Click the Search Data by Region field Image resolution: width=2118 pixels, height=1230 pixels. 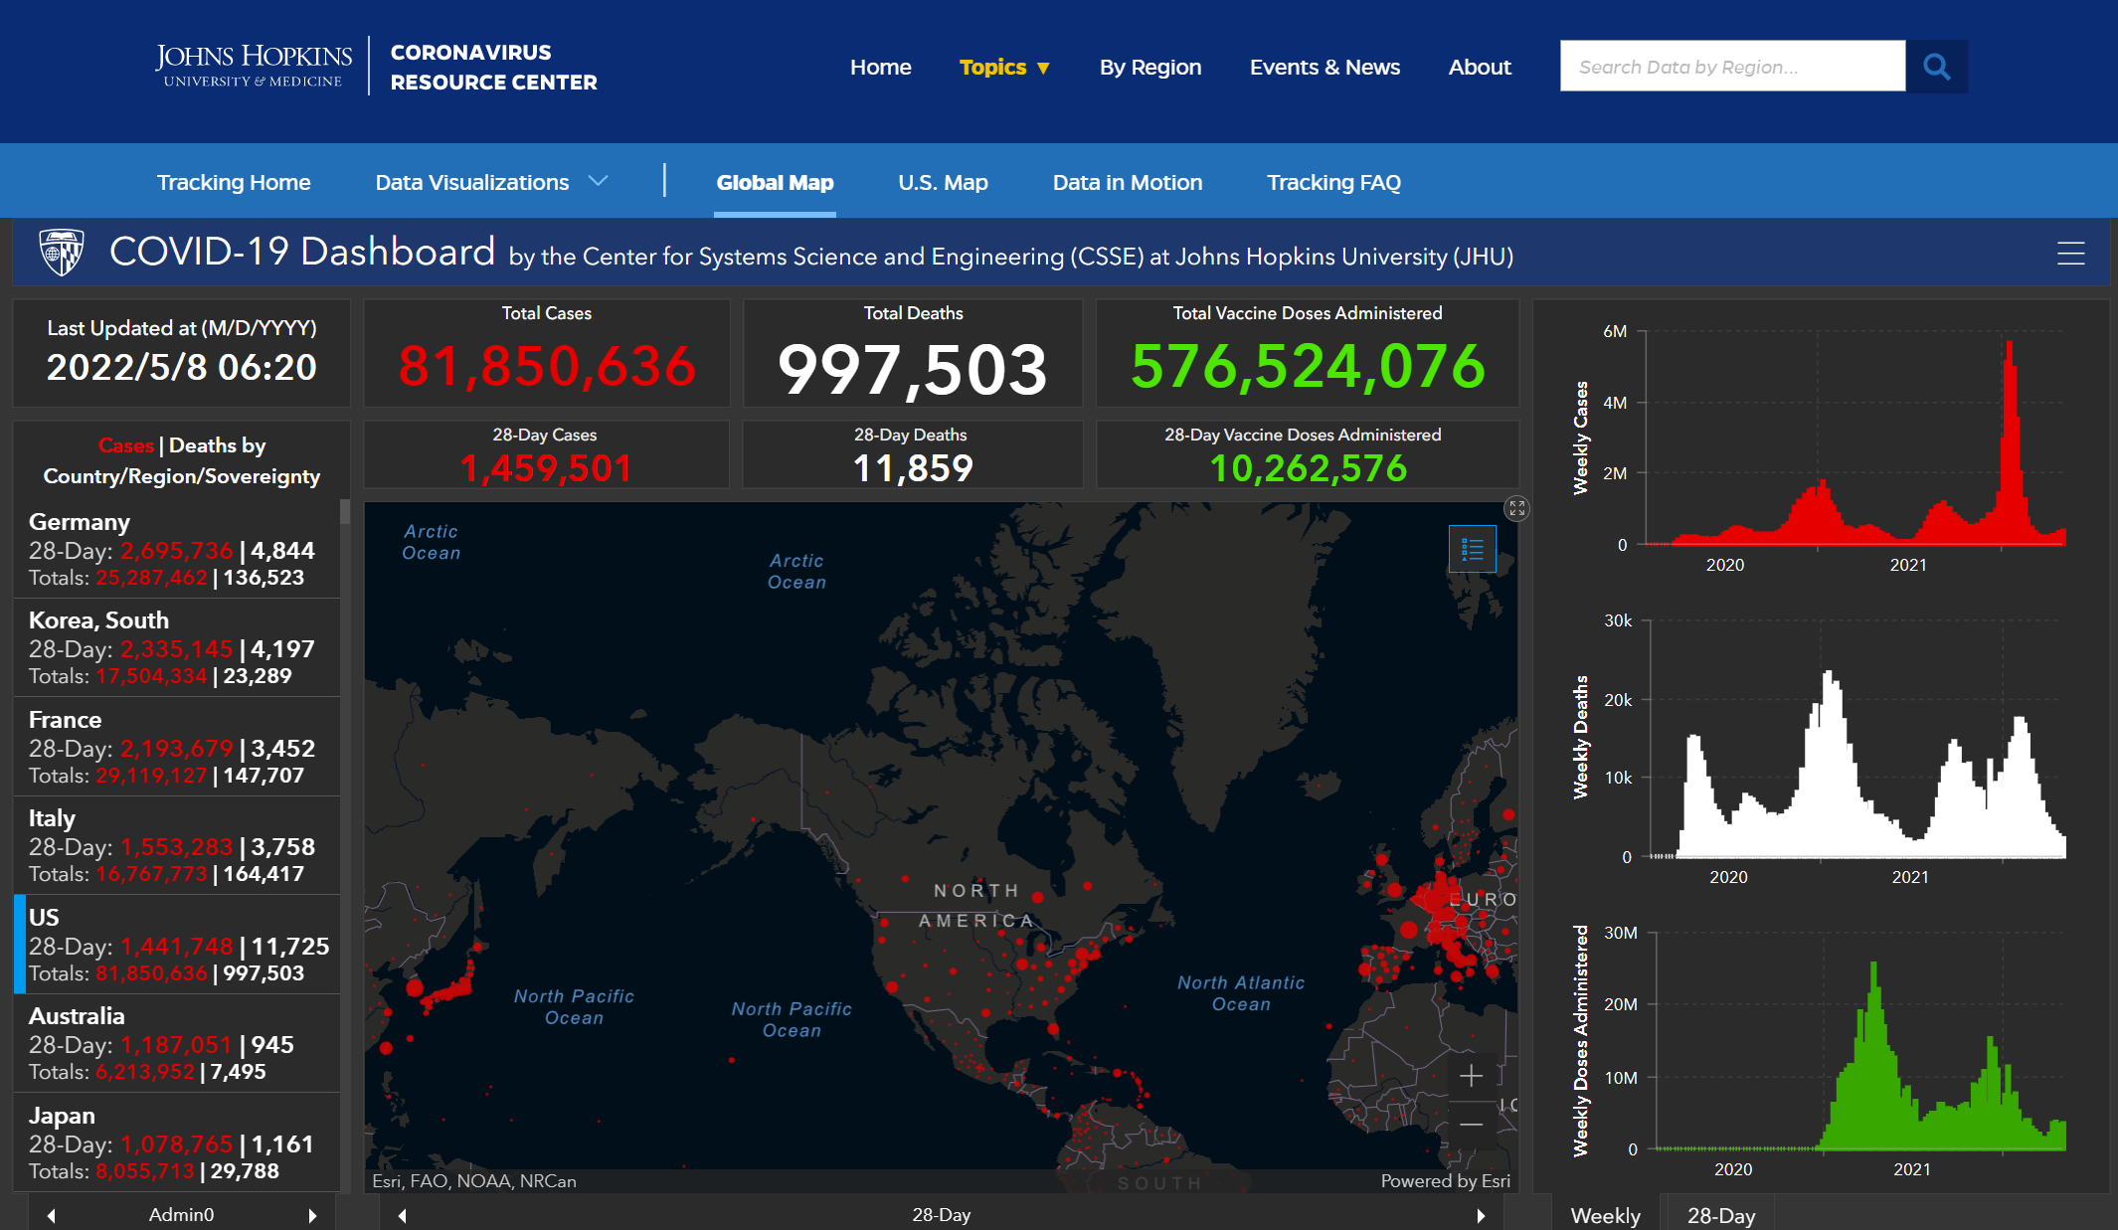point(1731,67)
